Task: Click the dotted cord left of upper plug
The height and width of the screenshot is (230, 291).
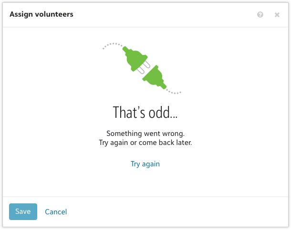Action: tap(113, 45)
